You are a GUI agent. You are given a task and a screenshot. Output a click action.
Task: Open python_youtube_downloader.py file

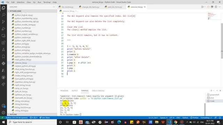point(28,57)
